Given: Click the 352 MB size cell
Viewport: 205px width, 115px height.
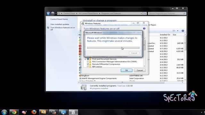Looking at the screenshot, I should (x=180, y=59).
